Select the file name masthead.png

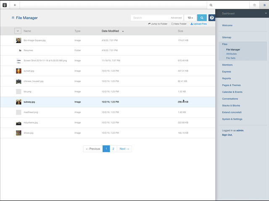pos(31,112)
